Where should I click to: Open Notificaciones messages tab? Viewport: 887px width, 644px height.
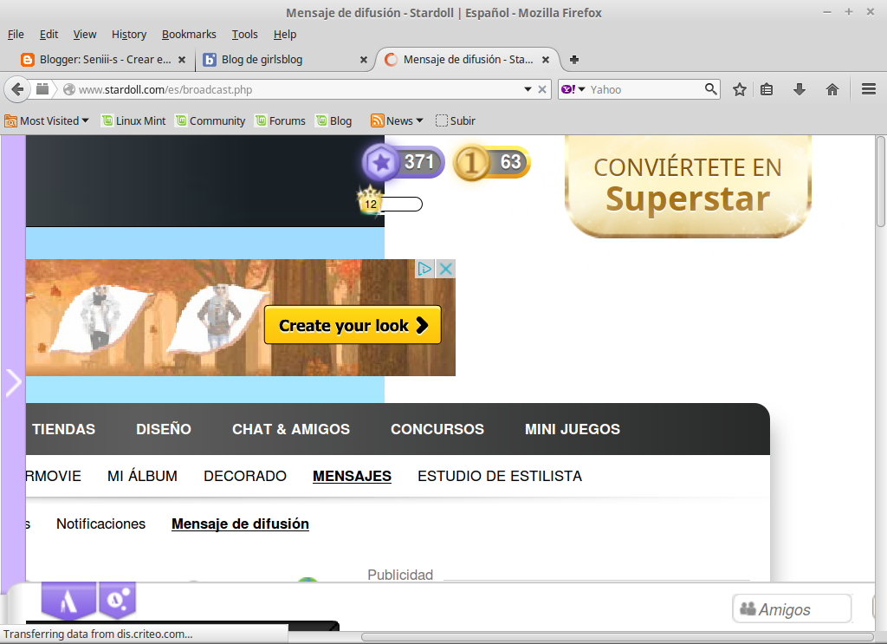100,524
